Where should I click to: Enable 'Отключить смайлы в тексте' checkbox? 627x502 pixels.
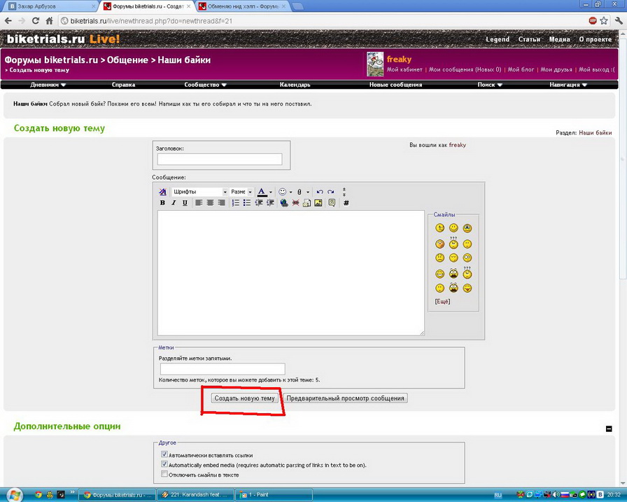pyautogui.click(x=164, y=474)
